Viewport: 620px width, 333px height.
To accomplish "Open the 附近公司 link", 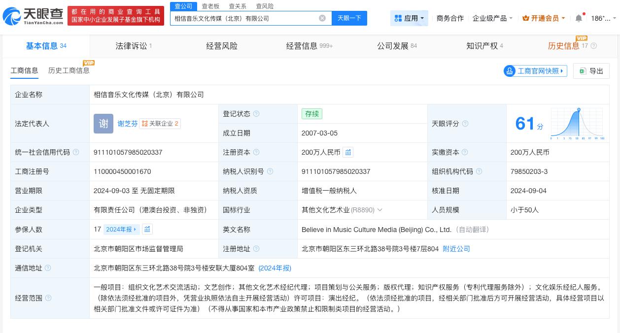I will (x=456, y=249).
